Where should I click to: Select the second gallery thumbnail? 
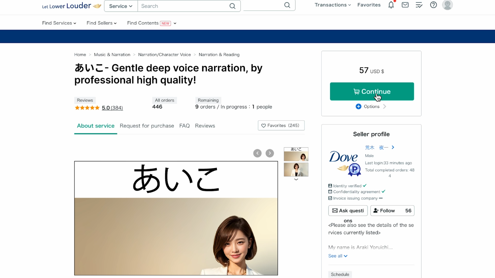coord(296,170)
